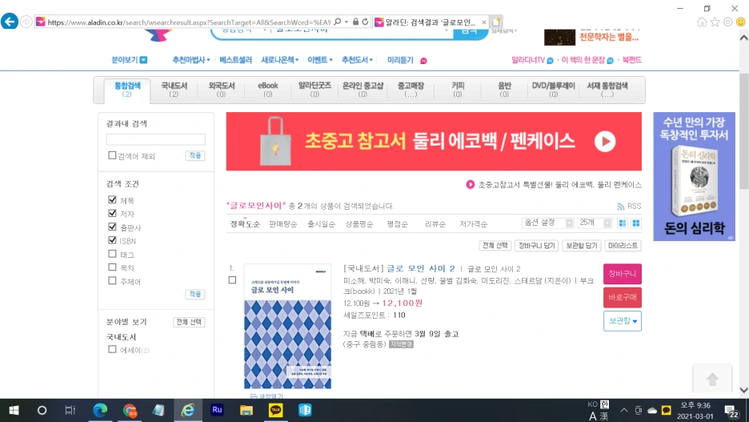Image resolution: width=749 pixels, height=422 pixels.
Task: Check the 목차 search condition
Action: click(112, 267)
